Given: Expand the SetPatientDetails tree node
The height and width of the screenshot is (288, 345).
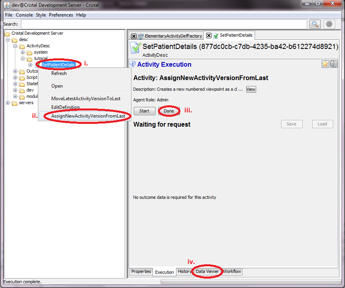Looking at the screenshot, I should coord(30,65).
